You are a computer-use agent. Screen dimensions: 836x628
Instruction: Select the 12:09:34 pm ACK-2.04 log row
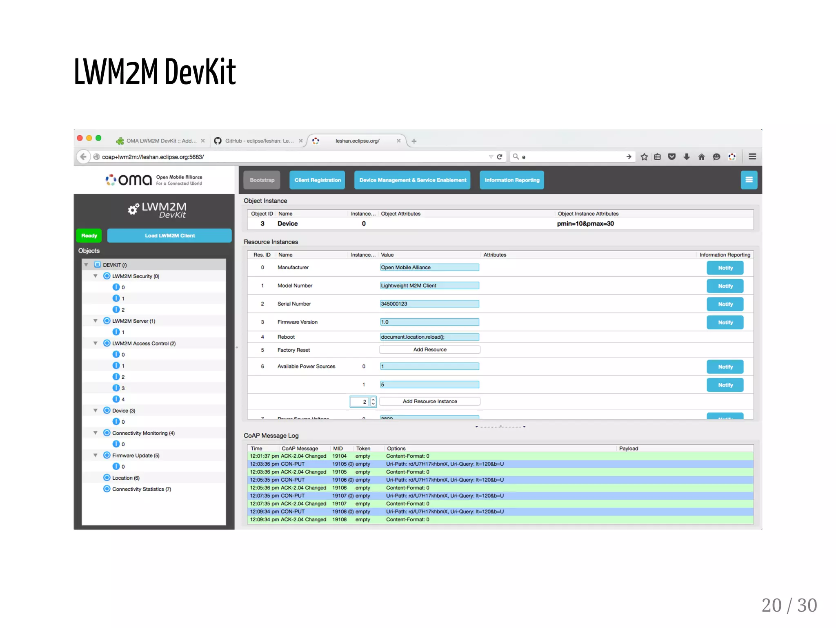(x=500, y=520)
